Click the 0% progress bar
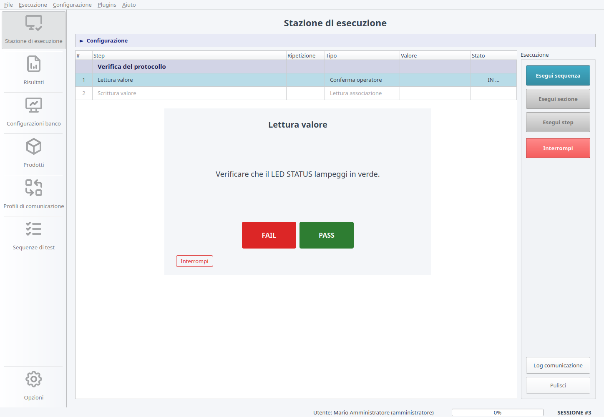This screenshot has height=417, width=604. pyautogui.click(x=498, y=412)
